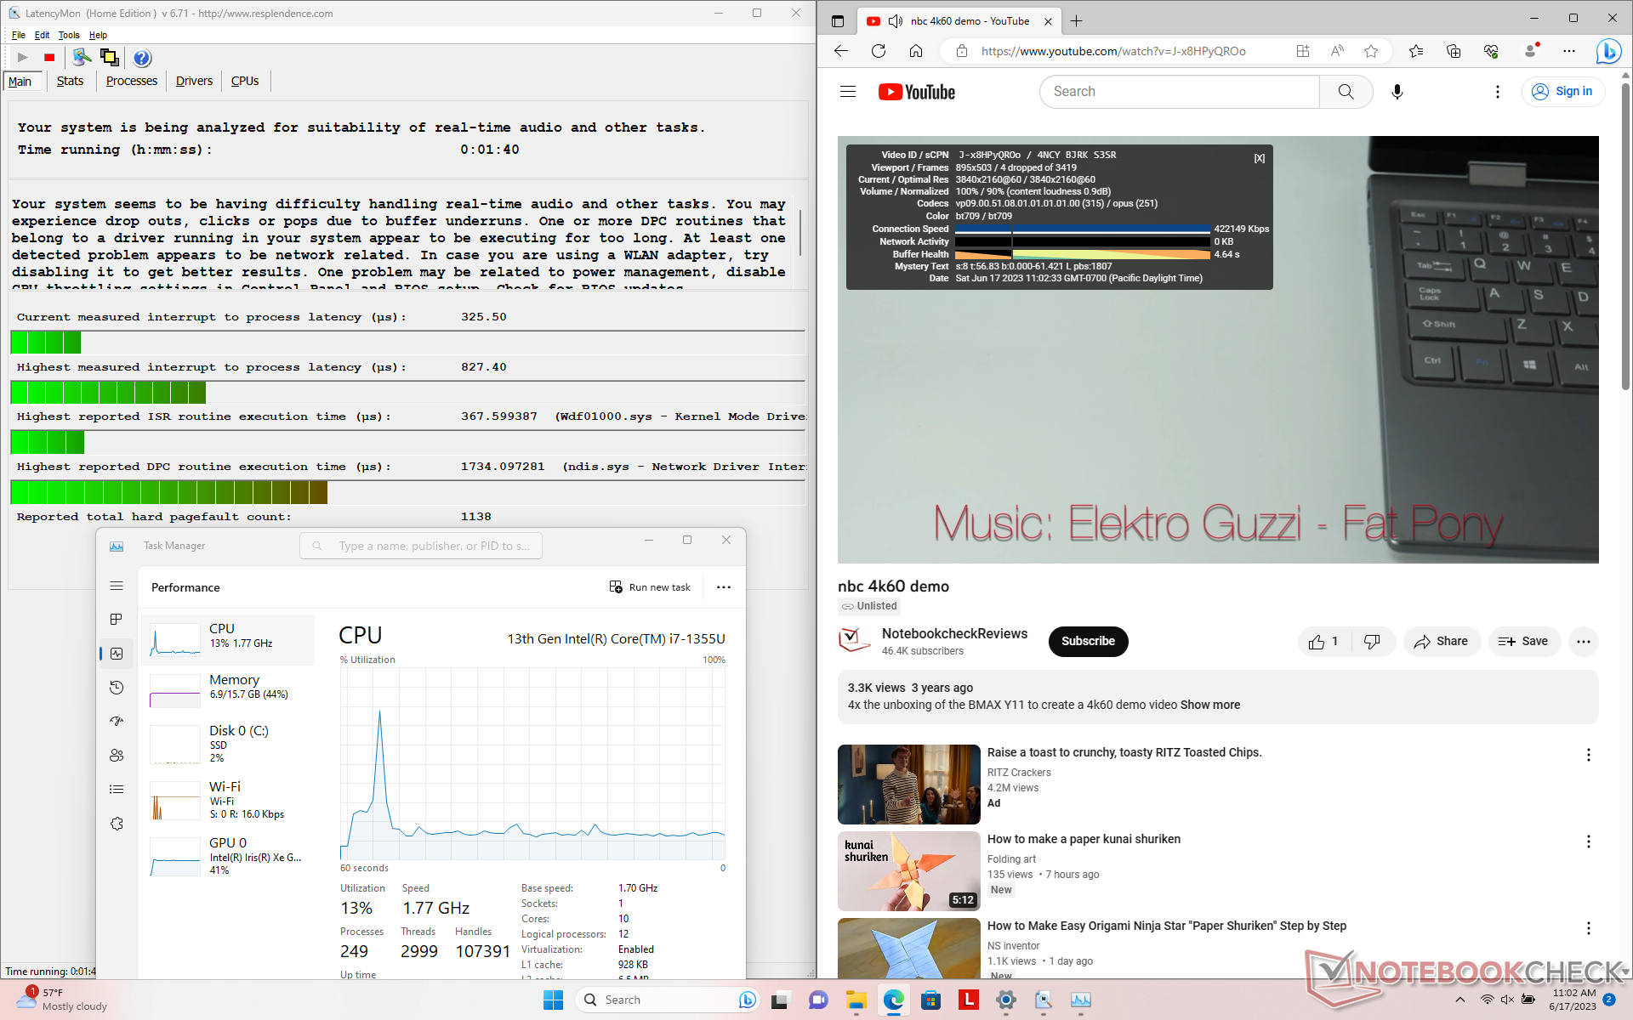Open options menu for kunai shuriken video

pos(1588,841)
